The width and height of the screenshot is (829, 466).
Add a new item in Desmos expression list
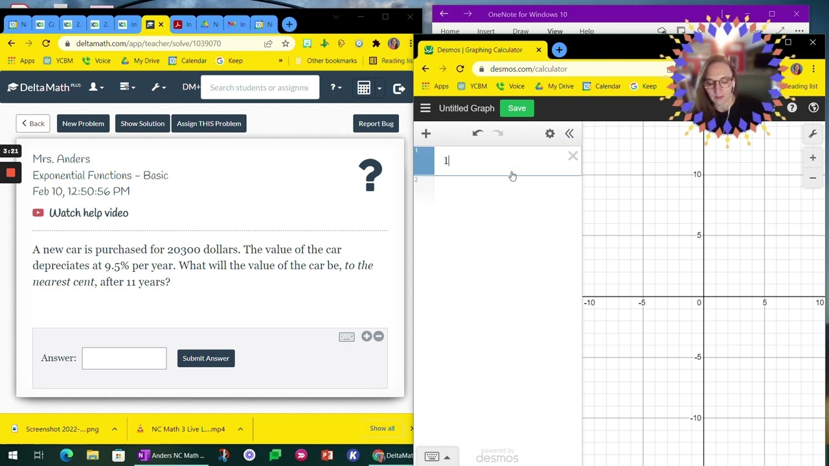coord(426,133)
